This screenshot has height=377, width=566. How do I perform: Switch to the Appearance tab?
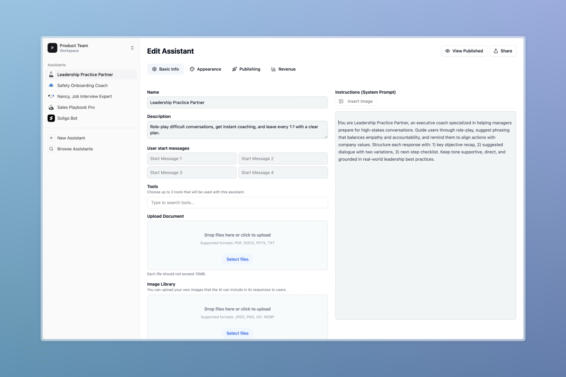tap(206, 69)
